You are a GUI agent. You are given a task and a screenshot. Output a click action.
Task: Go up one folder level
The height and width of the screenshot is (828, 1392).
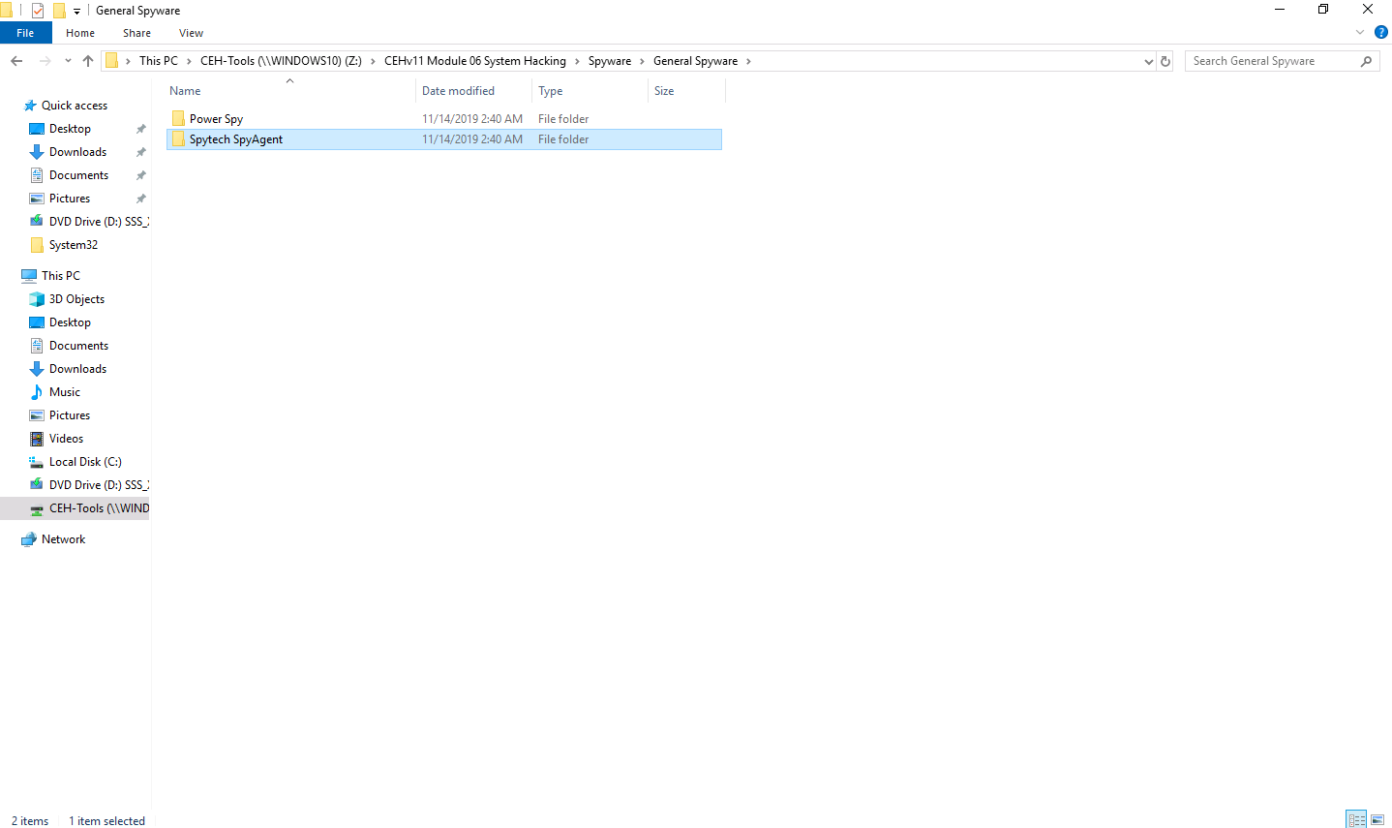pyautogui.click(x=88, y=61)
